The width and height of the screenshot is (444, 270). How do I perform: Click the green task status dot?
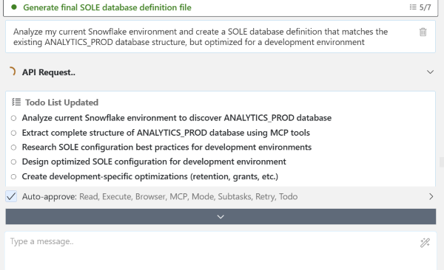pyautogui.click(x=14, y=7)
